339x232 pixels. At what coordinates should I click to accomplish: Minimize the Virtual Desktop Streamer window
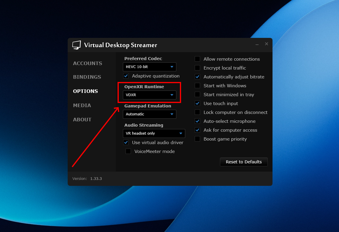257,44
